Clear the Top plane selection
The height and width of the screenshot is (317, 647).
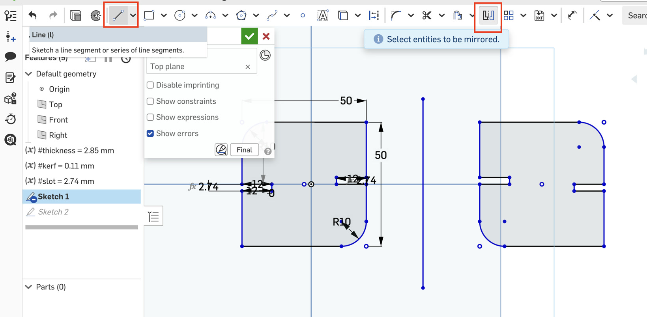(248, 67)
